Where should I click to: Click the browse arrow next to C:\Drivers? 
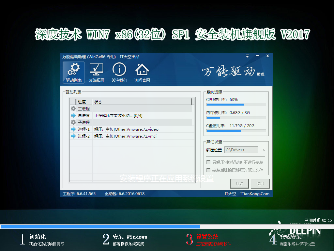263,150
